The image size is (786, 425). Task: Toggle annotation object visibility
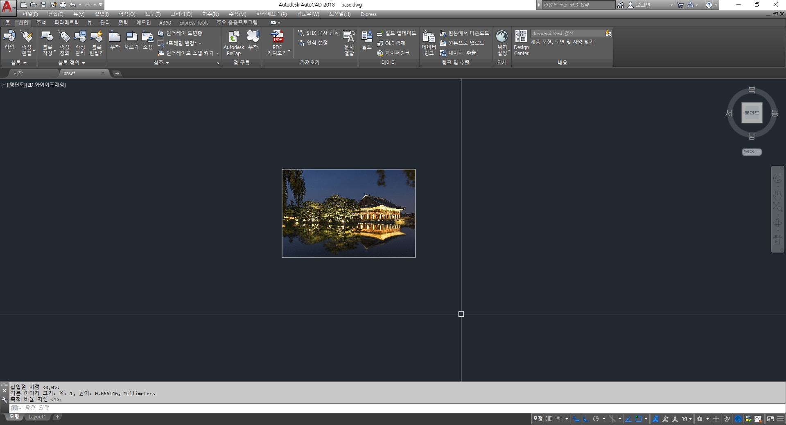[655, 419]
